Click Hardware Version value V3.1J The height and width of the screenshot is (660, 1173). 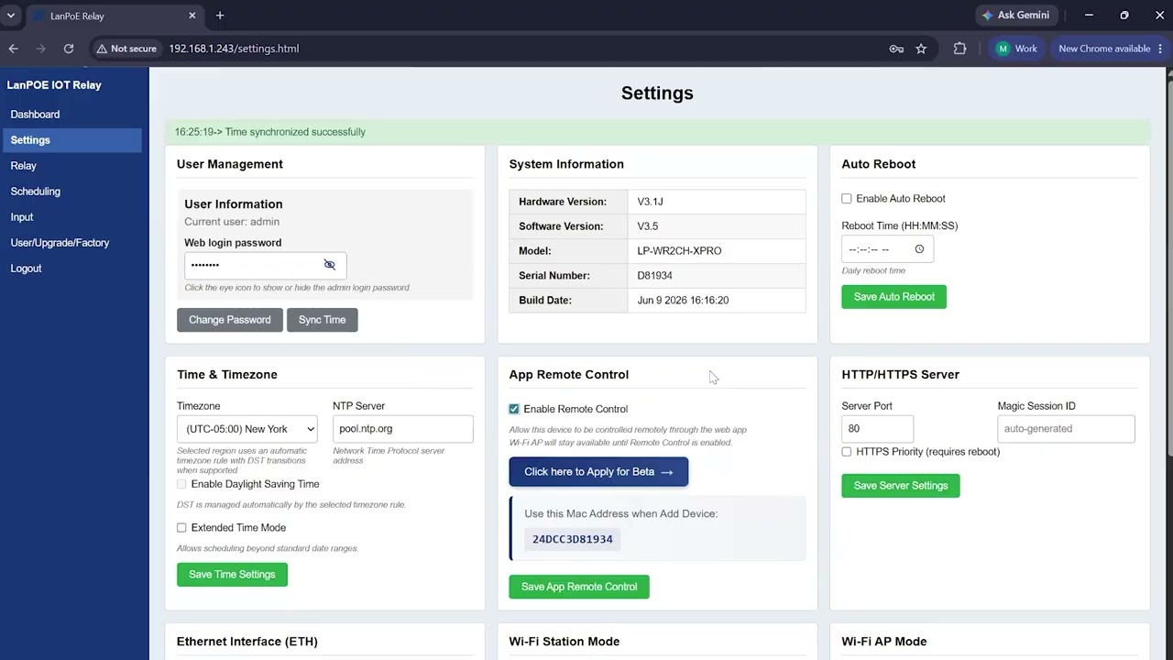651,202
